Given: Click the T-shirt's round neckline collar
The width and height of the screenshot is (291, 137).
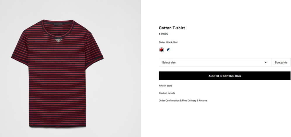Looking at the screenshot, I should click(58, 28).
